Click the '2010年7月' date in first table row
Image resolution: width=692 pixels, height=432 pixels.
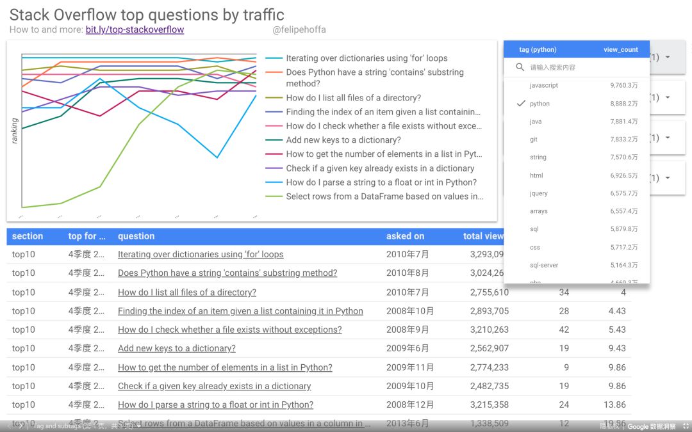coord(408,254)
